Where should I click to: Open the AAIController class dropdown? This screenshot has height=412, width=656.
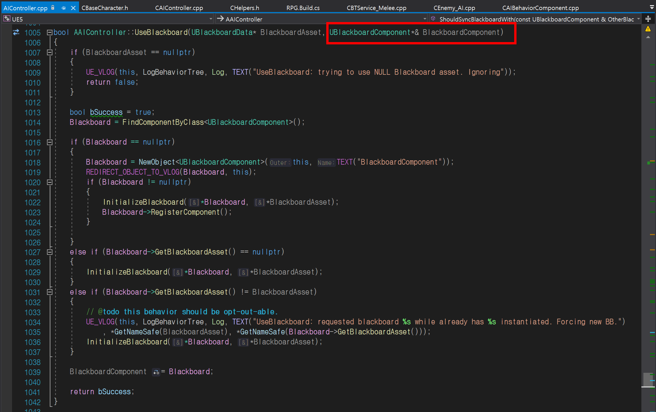322,19
